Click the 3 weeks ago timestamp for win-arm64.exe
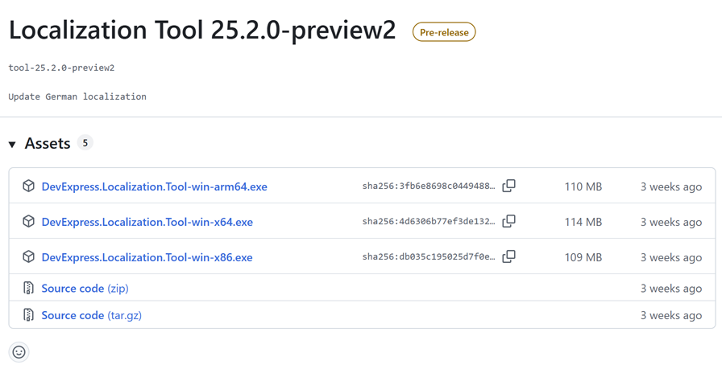The image size is (722, 373). tap(671, 187)
